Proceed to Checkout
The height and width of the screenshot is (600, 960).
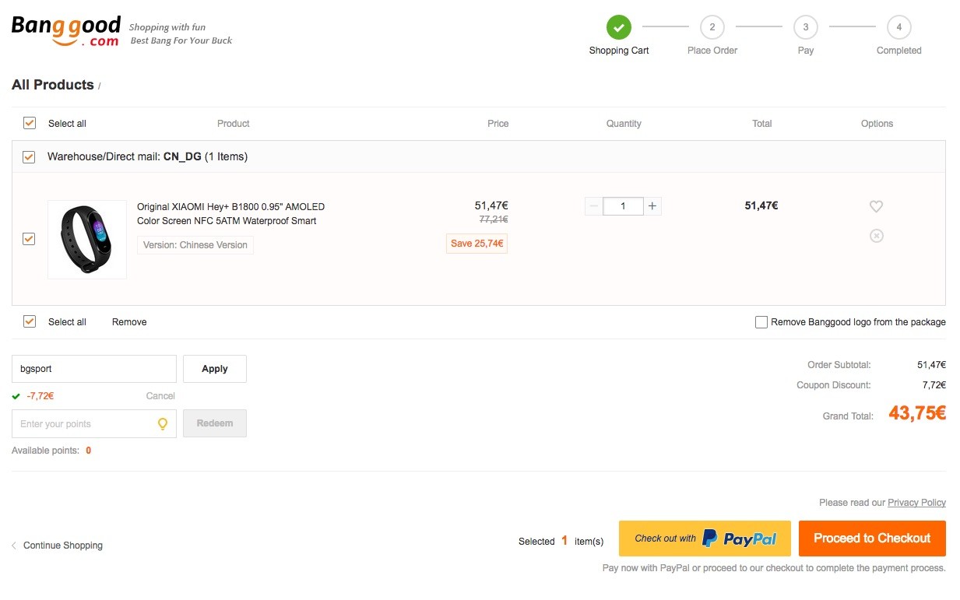tap(872, 539)
